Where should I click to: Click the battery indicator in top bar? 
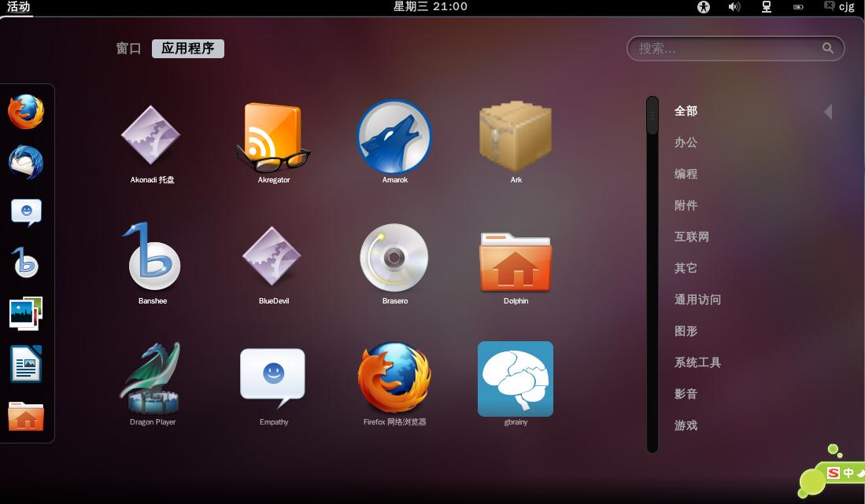pyautogui.click(x=798, y=7)
